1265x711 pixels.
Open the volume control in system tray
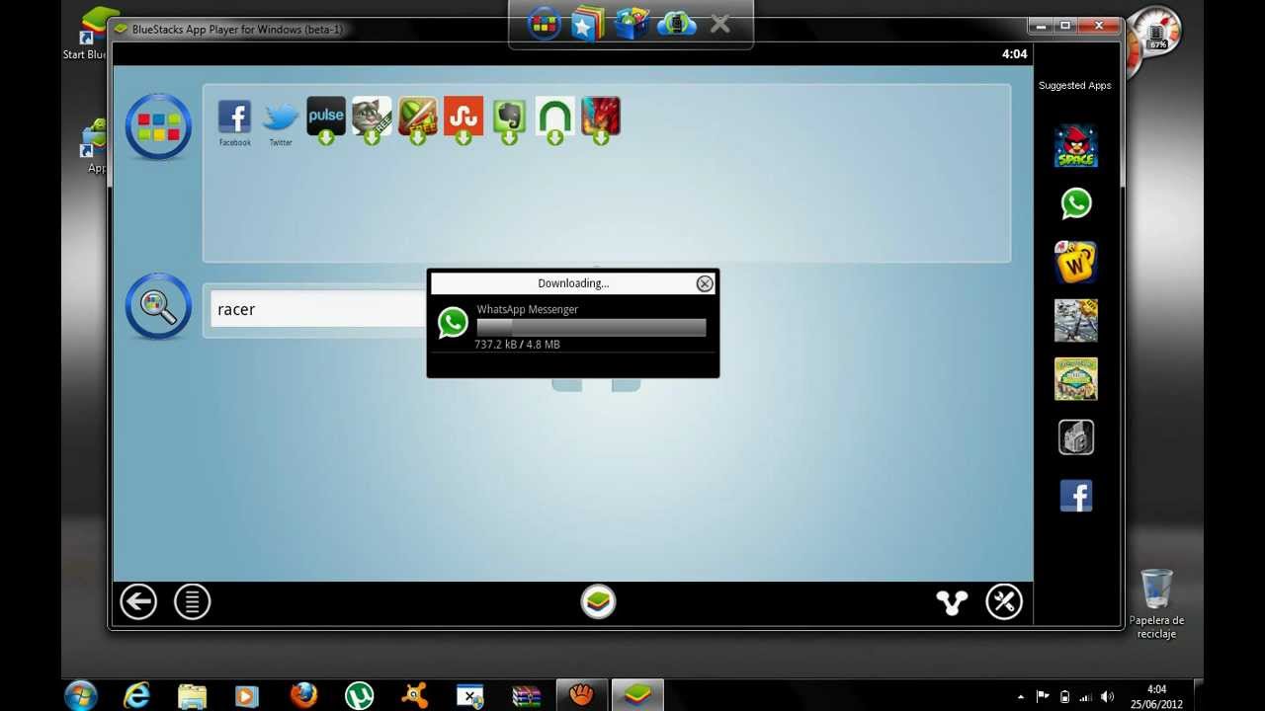coord(1107,696)
